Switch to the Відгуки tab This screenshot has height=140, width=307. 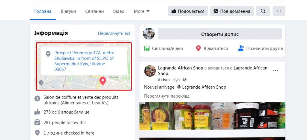(68, 11)
